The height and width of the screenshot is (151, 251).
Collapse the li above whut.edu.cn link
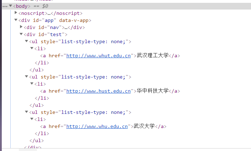(32, 48)
